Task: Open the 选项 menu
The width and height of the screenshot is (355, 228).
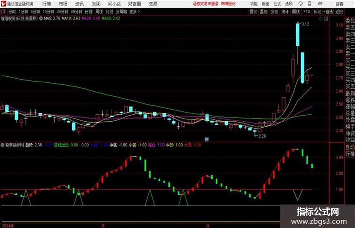Action: coord(289,4)
